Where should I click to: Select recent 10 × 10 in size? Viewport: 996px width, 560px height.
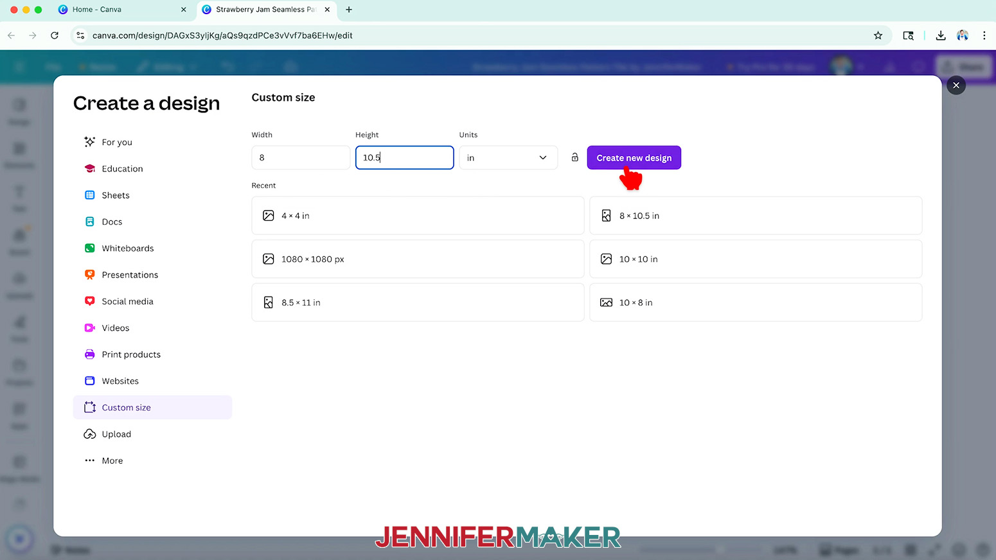coord(756,259)
